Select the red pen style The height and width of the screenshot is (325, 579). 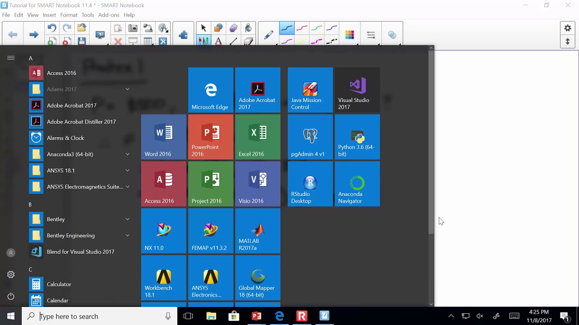(302, 28)
